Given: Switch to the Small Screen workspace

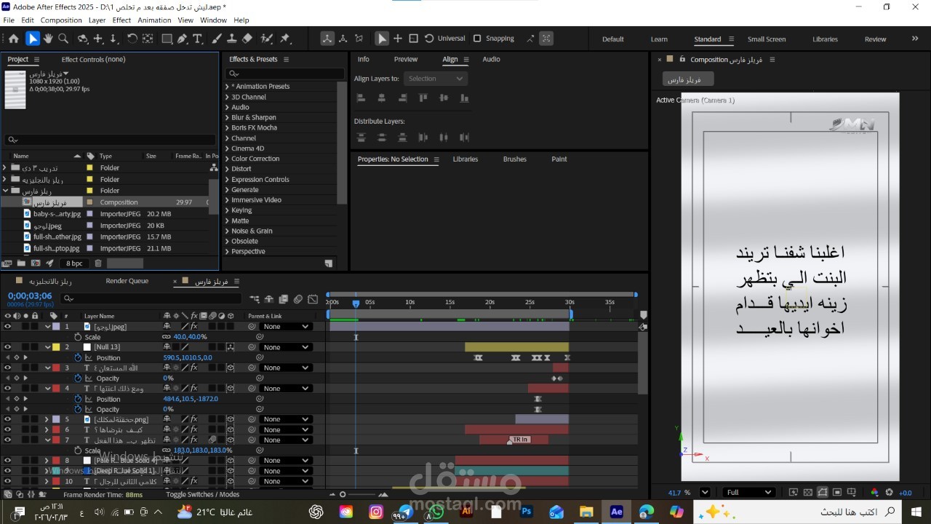Looking at the screenshot, I should click(x=767, y=39).
